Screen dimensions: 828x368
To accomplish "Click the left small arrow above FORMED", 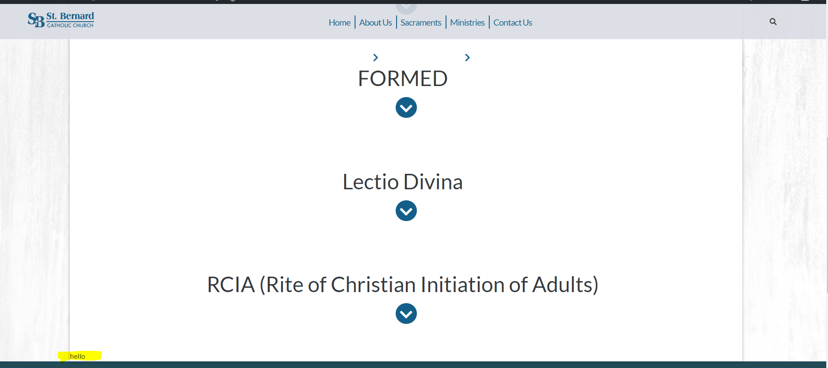I will pos(375,57).
